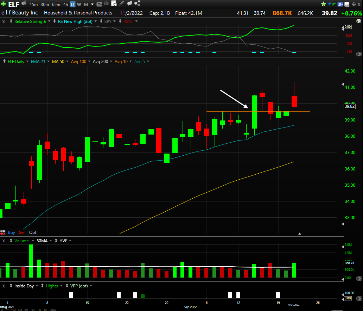Image resolution: width=363 pixels, height=311 pixels.
Task: Open the MA 50 settings dropdown
Action: click(x=67, y=61)
